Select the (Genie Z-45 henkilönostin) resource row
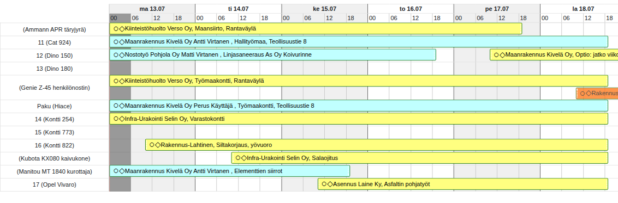The image size is (618, 203). (x=55, y=88)
